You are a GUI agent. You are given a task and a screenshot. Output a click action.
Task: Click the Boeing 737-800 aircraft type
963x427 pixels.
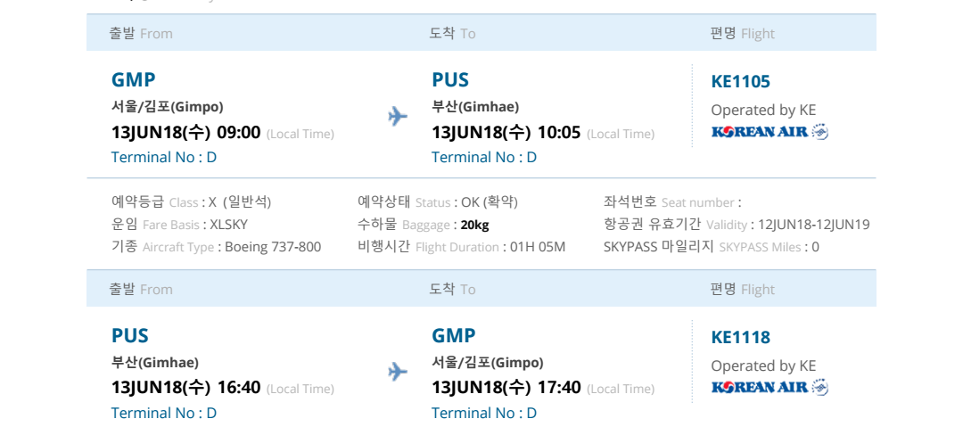click(273, 247)
